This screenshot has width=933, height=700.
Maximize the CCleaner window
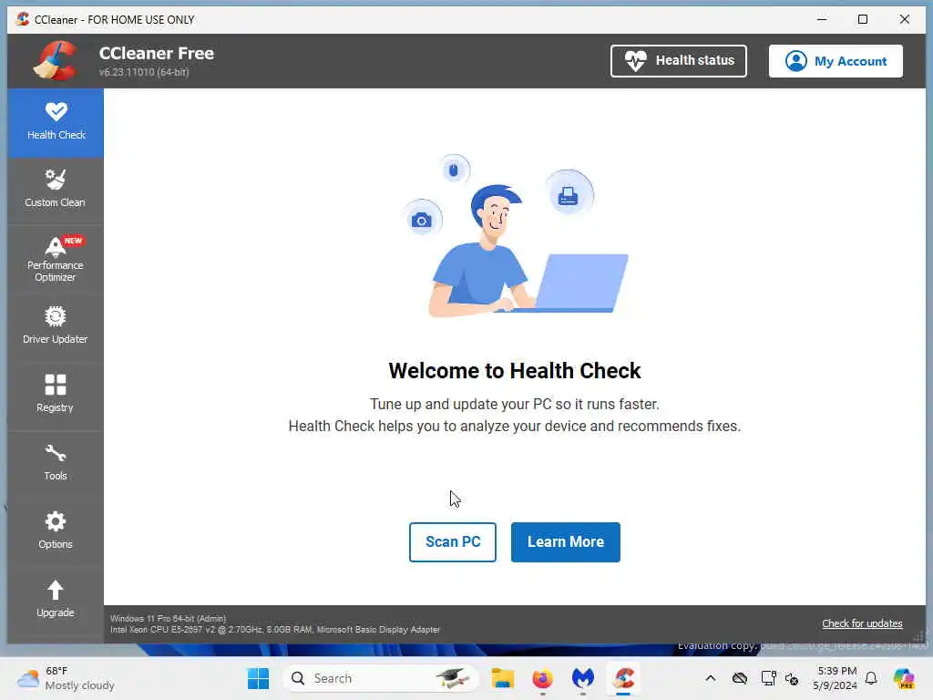pyautogui.click(x=863, y=19)
